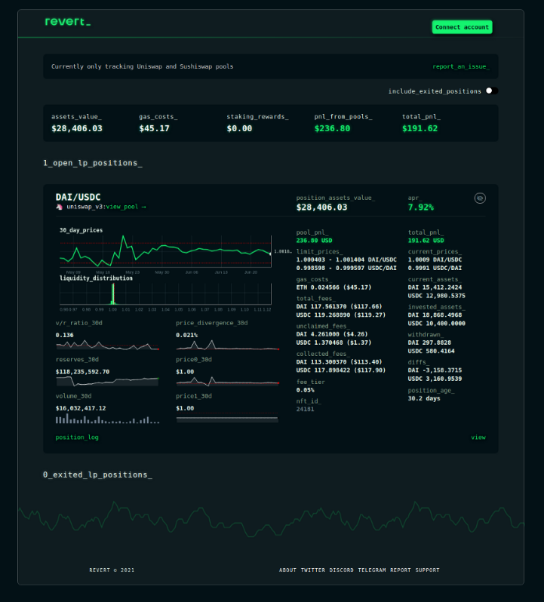Click the revert_ logo
The height and width of the screenshot is (602, 544).
68,22
